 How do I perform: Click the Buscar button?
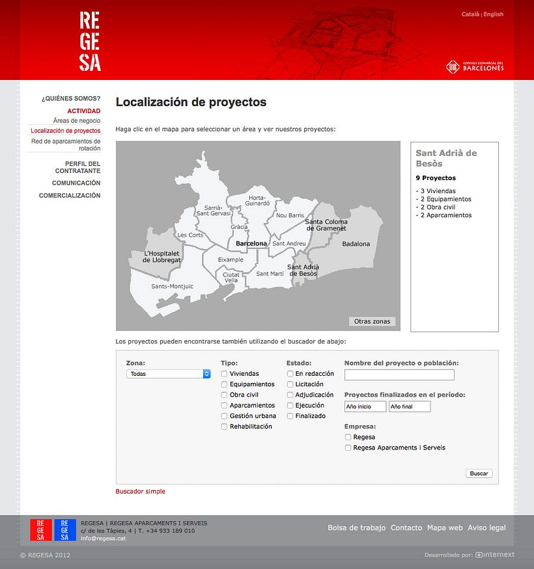click(x=479, y=473)
